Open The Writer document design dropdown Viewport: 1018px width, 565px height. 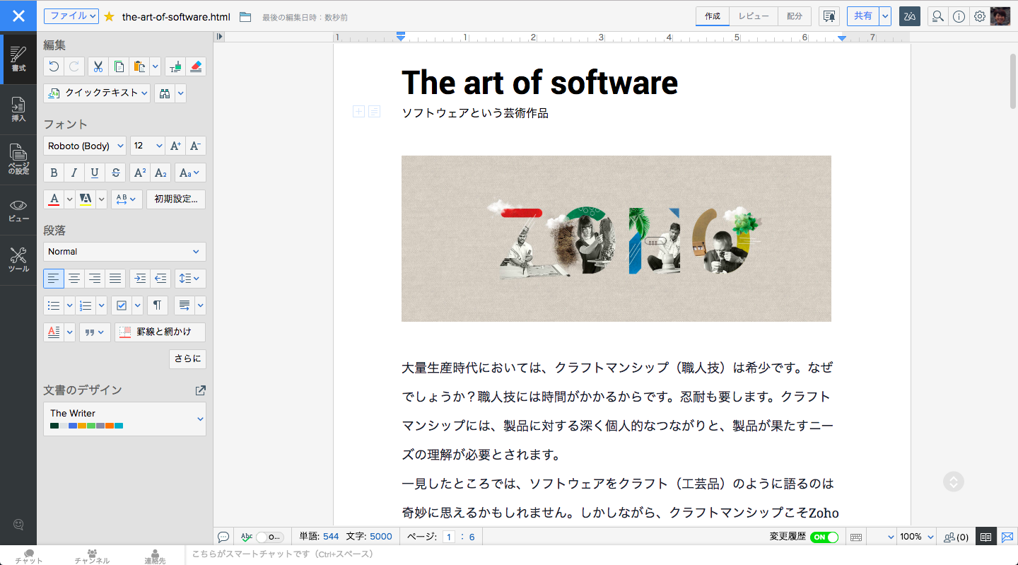[x=124, y=419]
